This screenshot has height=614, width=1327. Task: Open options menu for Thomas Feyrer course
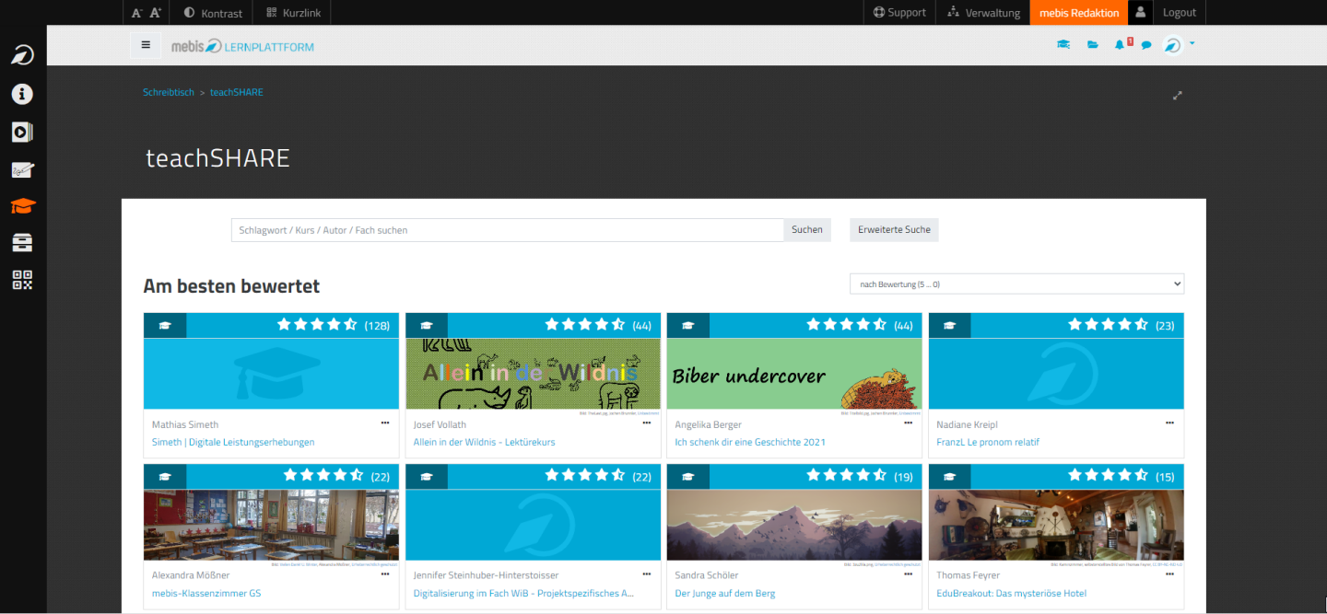(x=1169, y=574)
